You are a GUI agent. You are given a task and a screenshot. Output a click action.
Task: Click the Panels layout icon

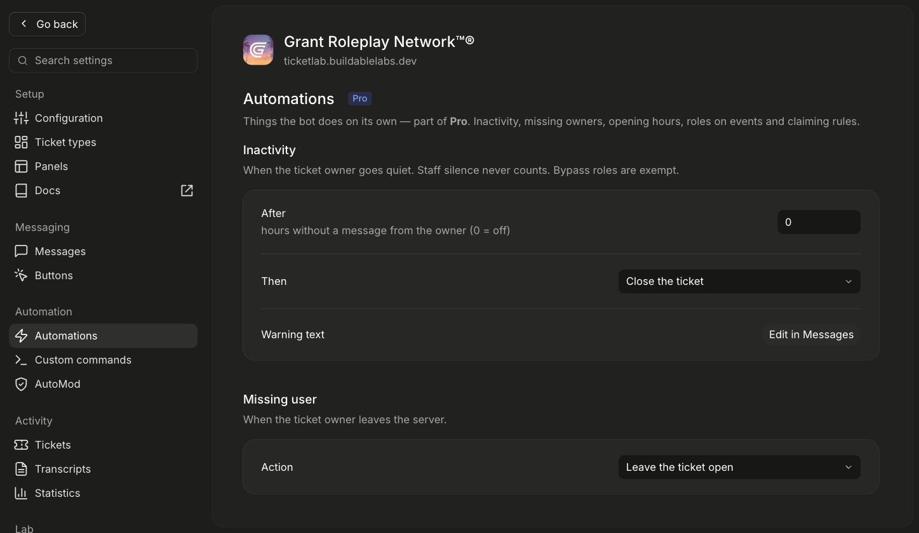coord(21,166)
